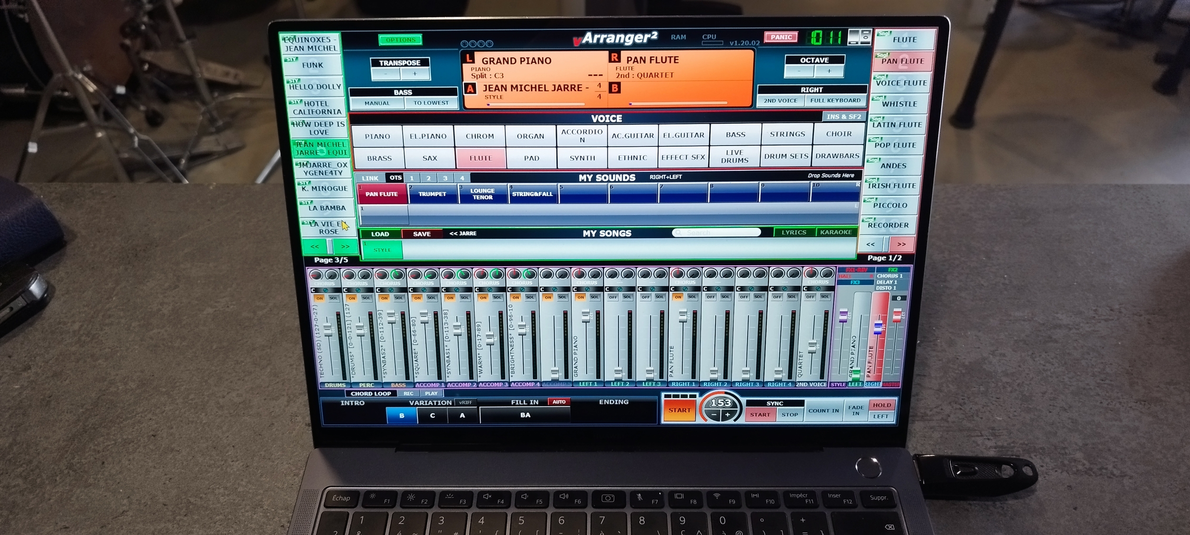Toggle the COUNT IN button
This screenshot has width=1190, height=535.
823,411
